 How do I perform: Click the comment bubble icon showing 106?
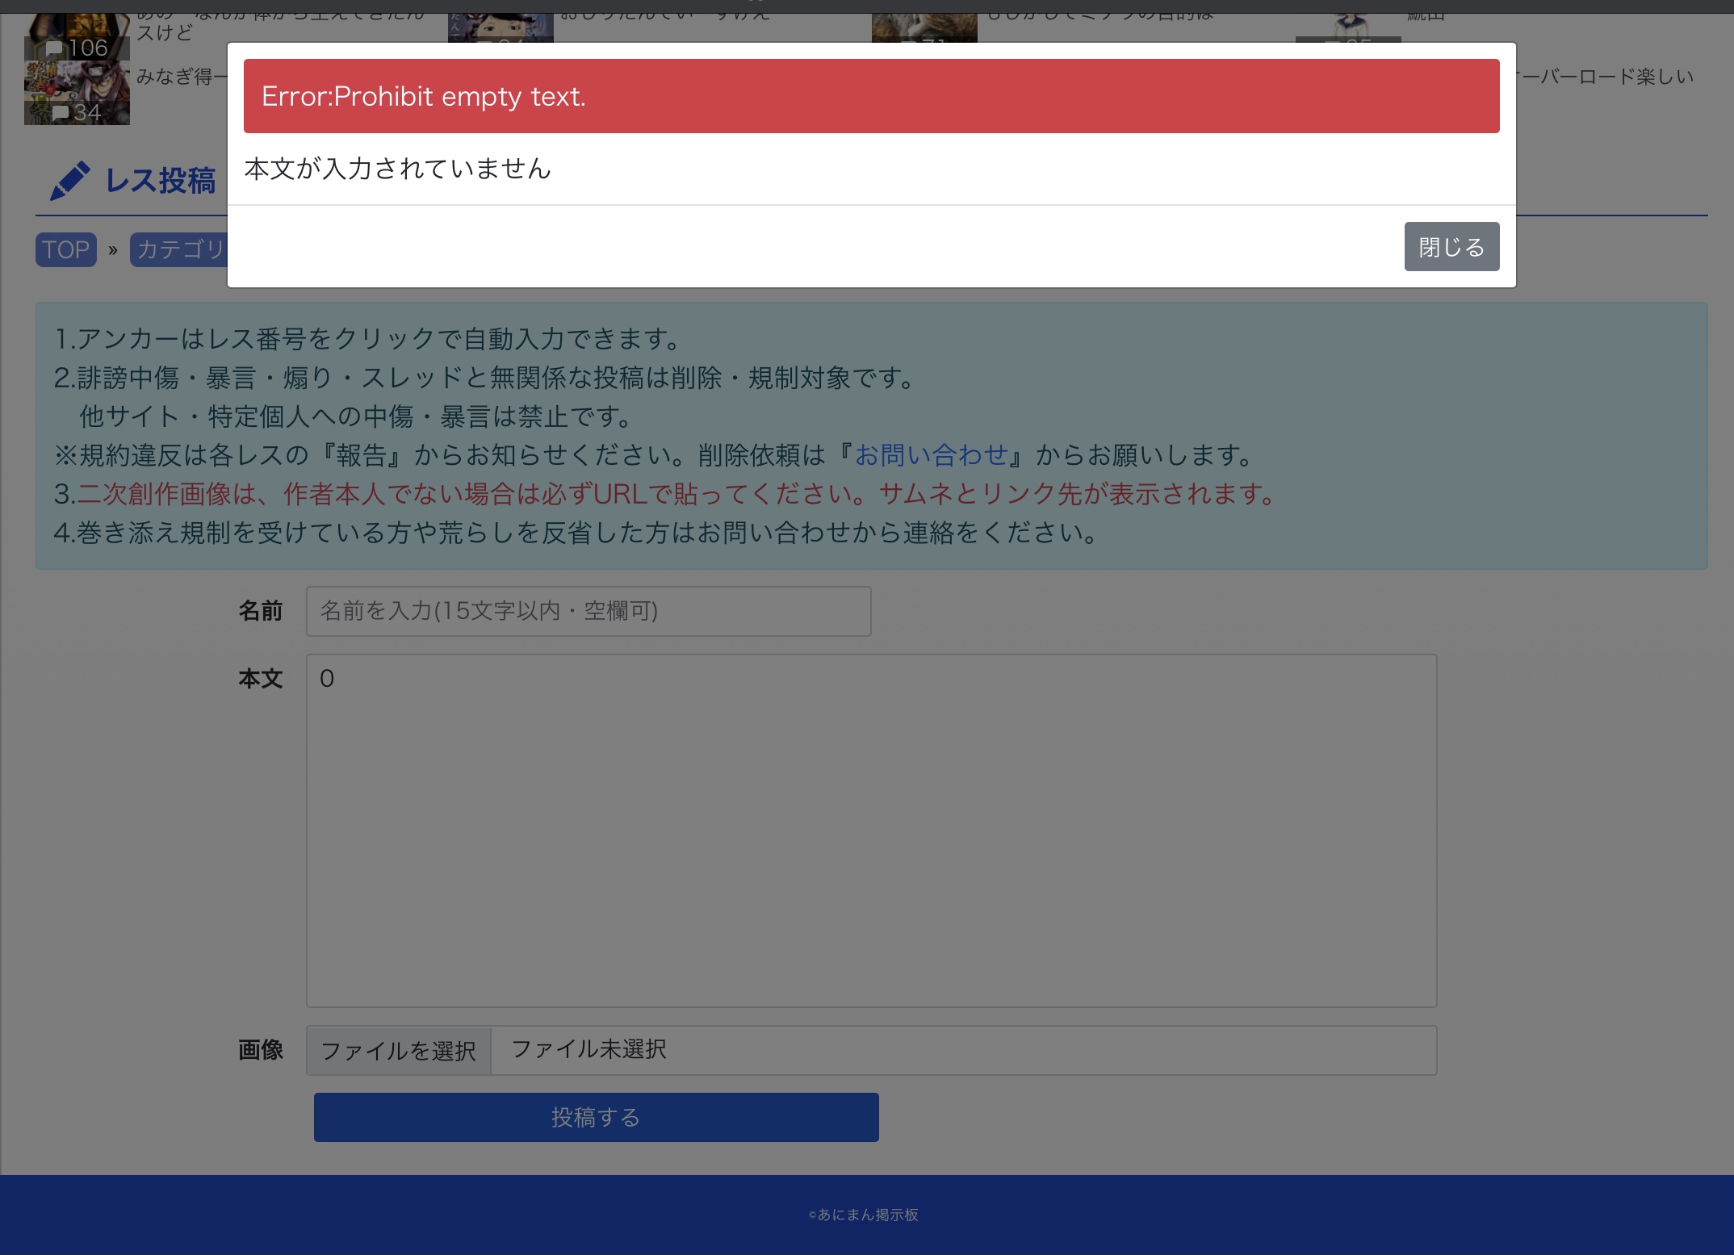[x=54, y=48]
